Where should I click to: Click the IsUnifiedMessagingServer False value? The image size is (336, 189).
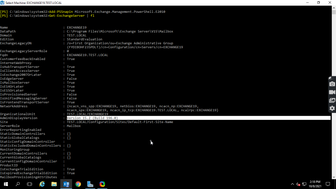(x=72, y=98)
